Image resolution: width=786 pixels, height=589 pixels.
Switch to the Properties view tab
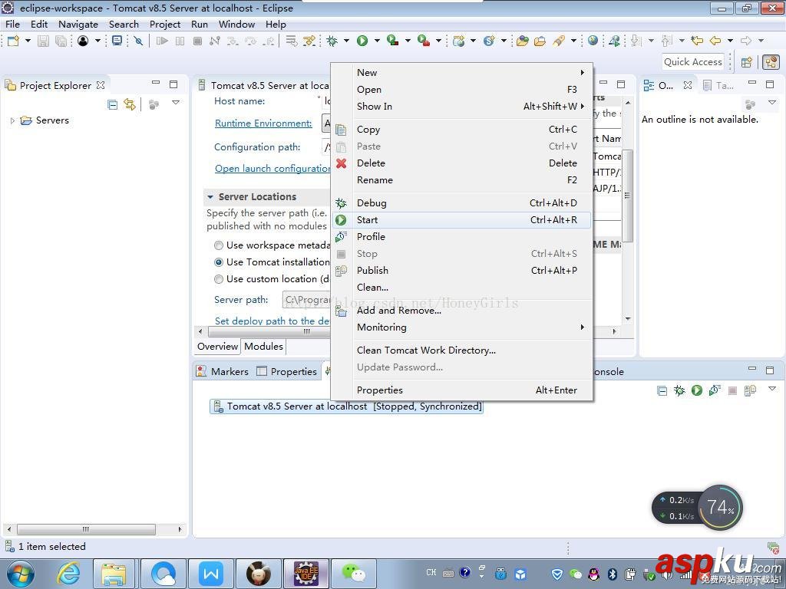point(287,372)
